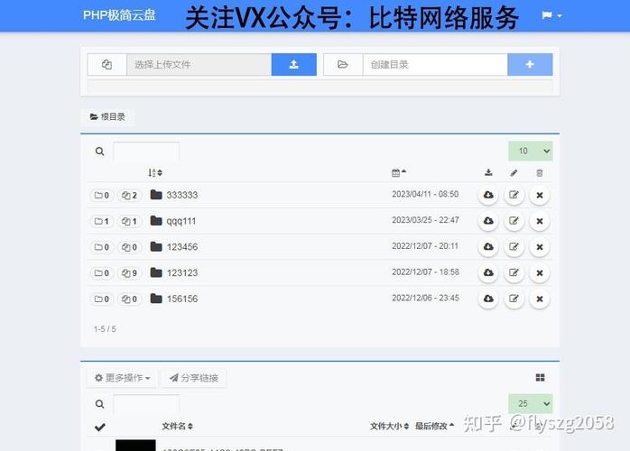This screenshot has width=630, height=451.
Task: Click the create directory plus button
Action: click(530, 64)
